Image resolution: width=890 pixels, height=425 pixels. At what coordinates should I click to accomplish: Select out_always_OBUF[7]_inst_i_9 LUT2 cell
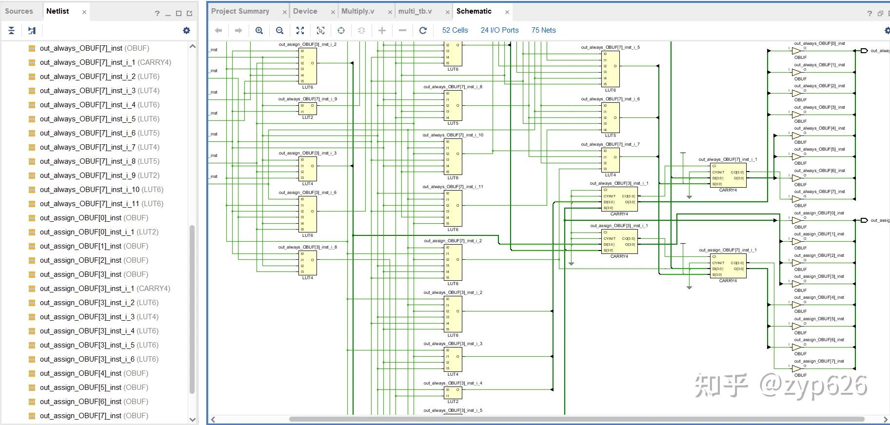pyautogui.click(x=94, y=175)
